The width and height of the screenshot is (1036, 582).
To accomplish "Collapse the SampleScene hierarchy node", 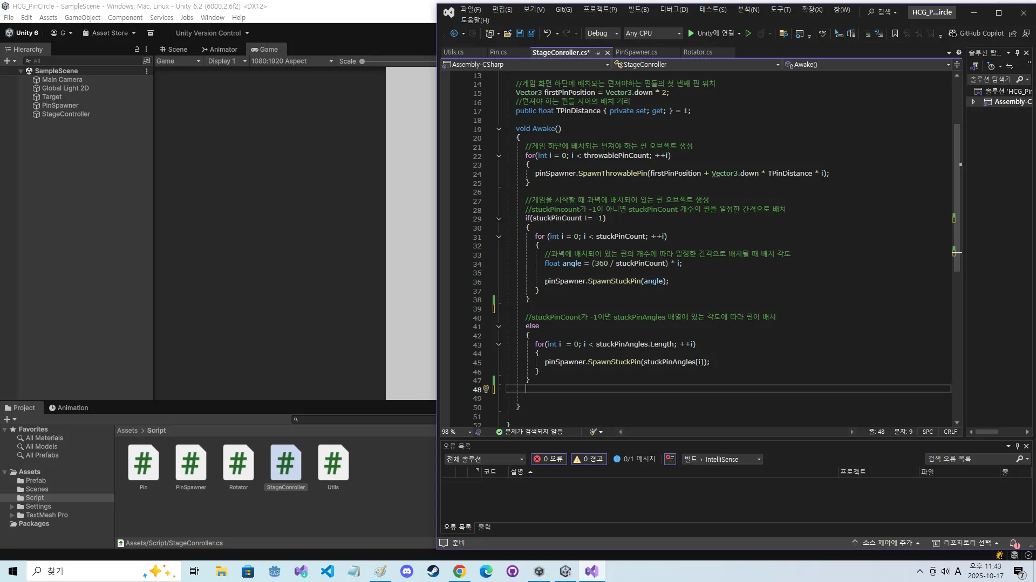I will 21,71.
